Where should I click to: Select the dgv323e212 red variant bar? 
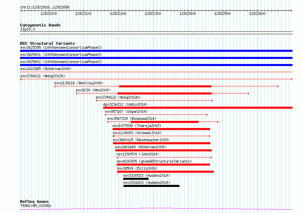[x=198, y=108]
